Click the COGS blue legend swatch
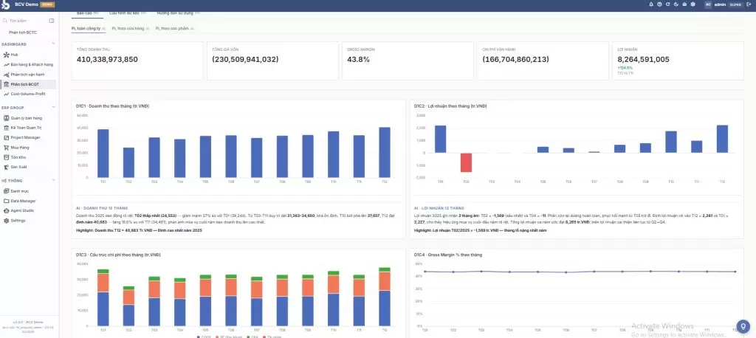The width and height of the screenshot is (756, 338). point(199,337)
